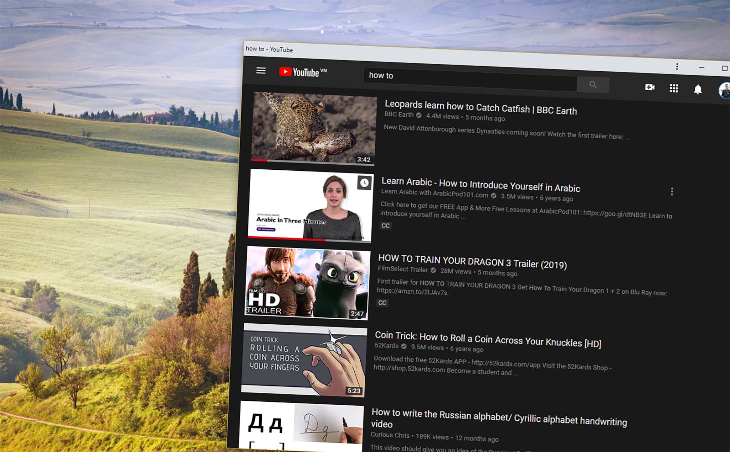Visit the FilmSelect Trailer channel
The image size is (730, 452).
pyautogui.click(x=403, y=269)
